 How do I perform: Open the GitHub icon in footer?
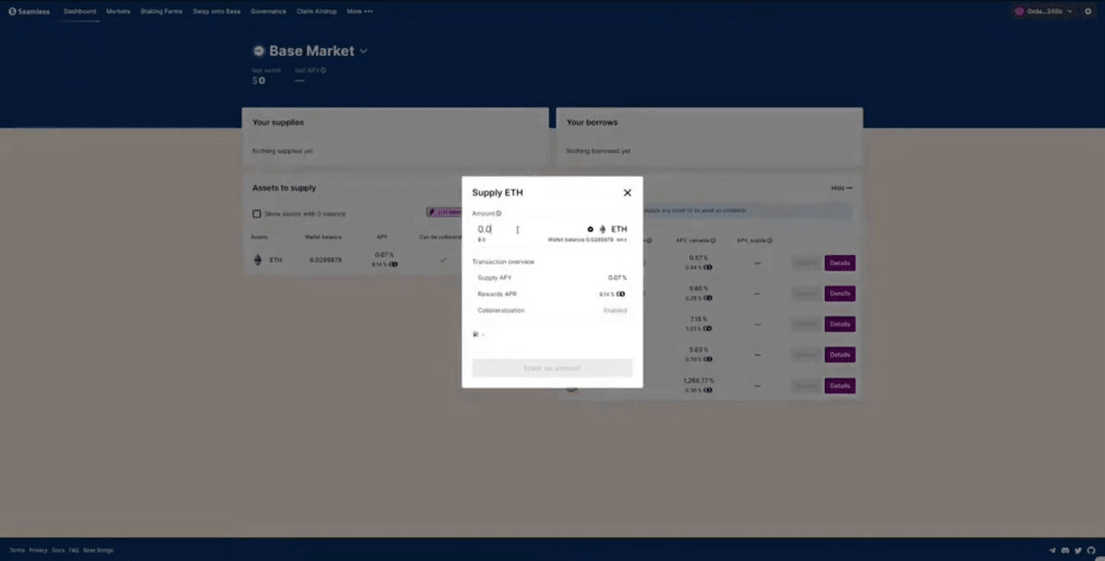coord(1091,550)
